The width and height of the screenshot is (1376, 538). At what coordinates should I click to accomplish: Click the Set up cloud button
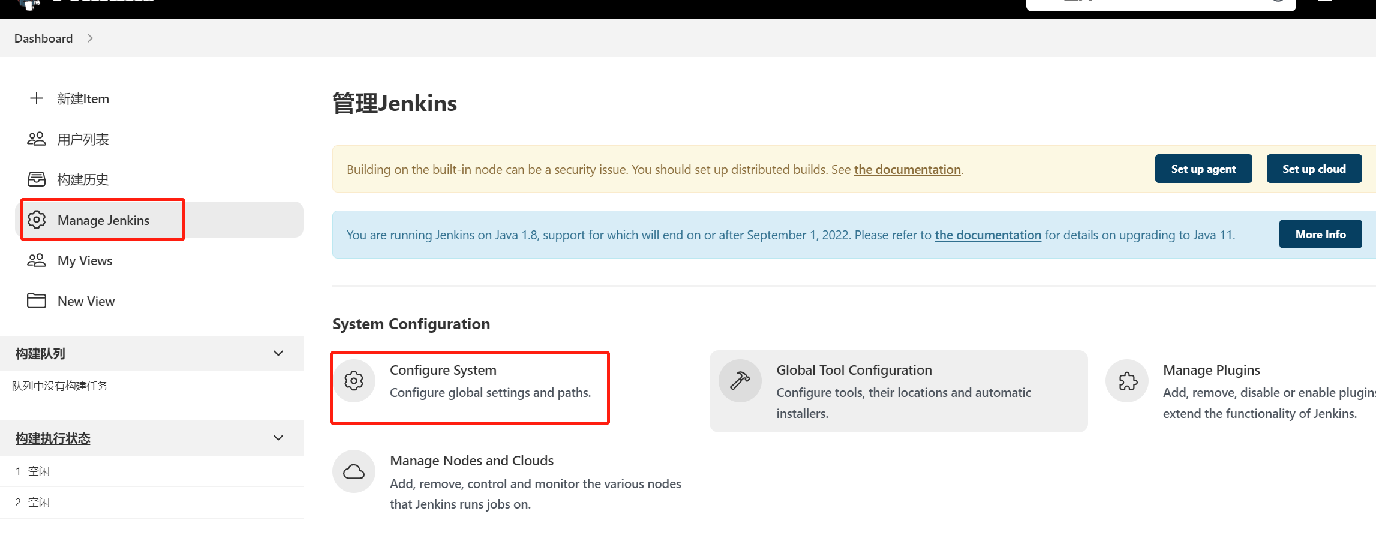1314,169
